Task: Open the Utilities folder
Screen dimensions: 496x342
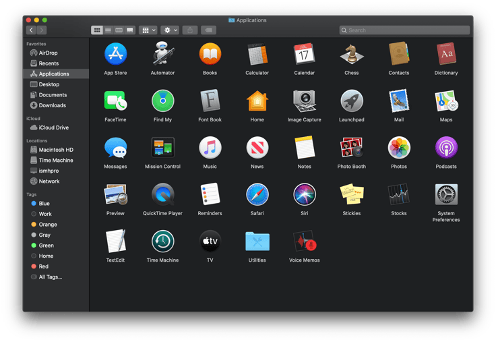Action: point(257,241)
